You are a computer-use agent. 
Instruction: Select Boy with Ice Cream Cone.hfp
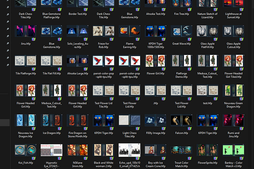point(155,156)
